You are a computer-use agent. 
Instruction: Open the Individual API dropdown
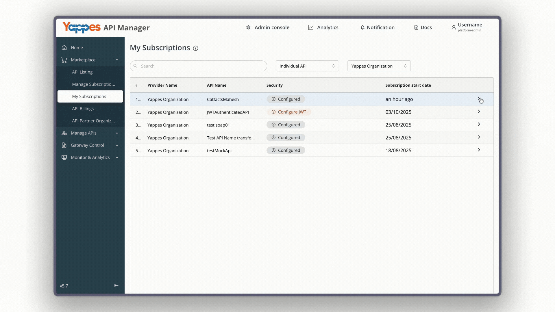[307, 66]
